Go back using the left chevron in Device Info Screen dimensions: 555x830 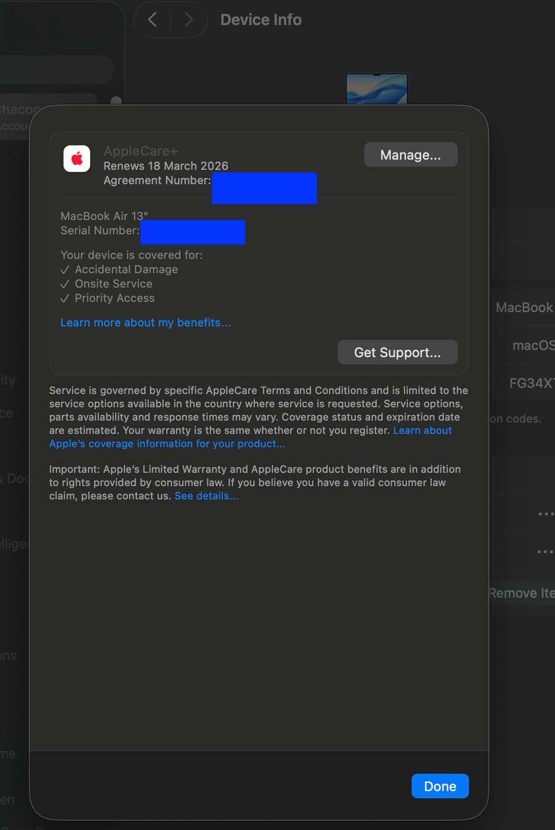[152, 20]
